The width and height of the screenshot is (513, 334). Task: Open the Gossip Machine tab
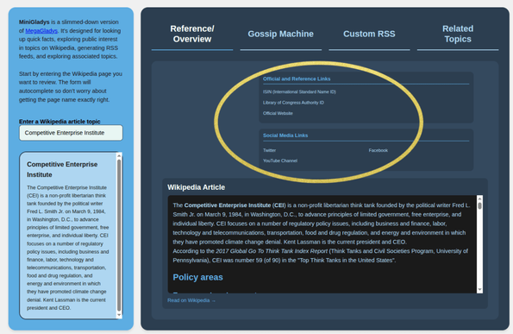[281, 34]
